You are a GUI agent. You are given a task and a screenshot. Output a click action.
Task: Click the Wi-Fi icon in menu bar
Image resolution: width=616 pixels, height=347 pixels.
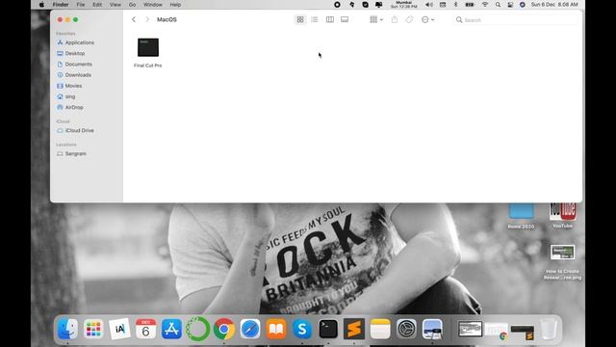(485, 5)
